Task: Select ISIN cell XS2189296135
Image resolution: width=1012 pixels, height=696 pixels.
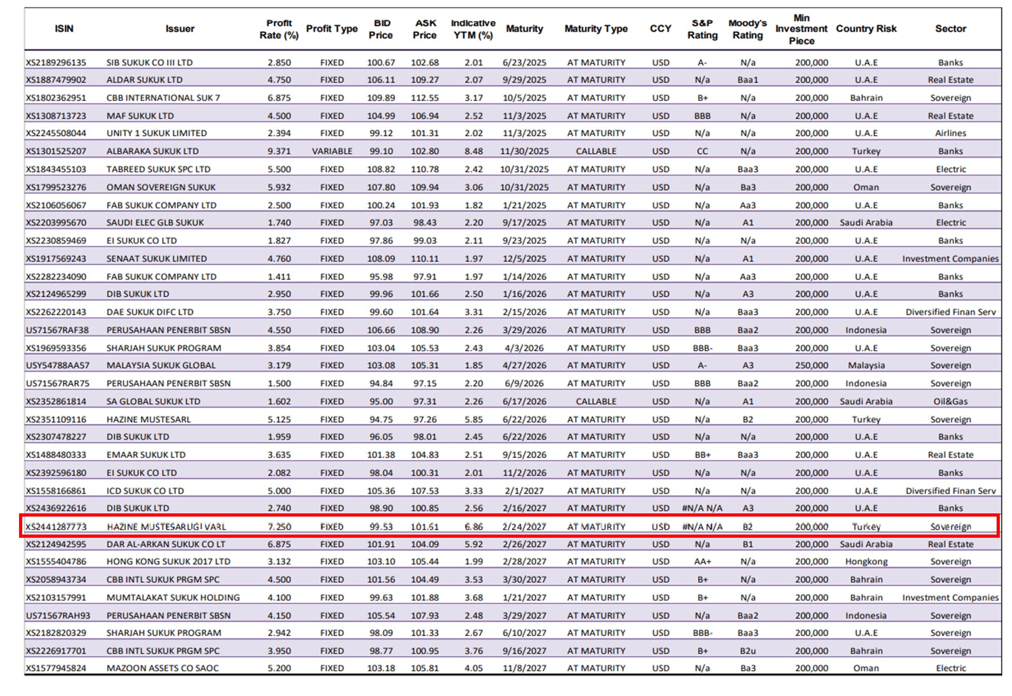Action: click(56, 62)
